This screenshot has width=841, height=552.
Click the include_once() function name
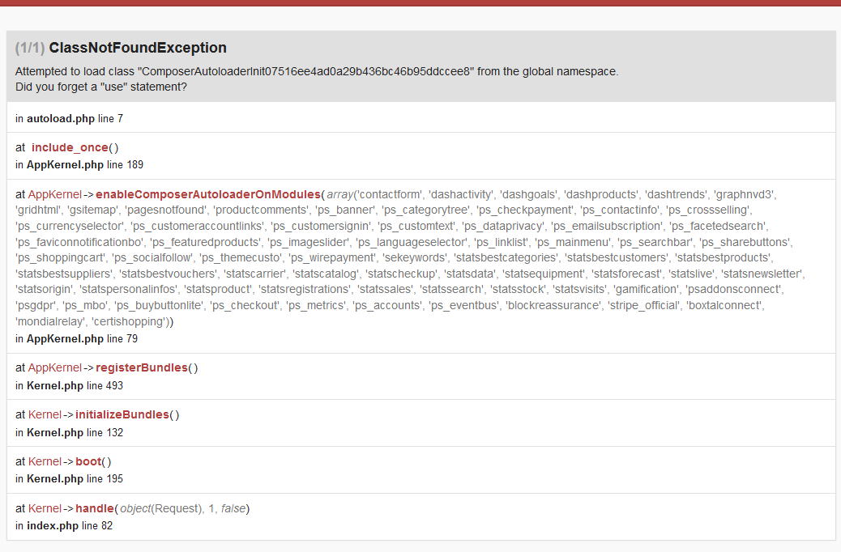70,147
